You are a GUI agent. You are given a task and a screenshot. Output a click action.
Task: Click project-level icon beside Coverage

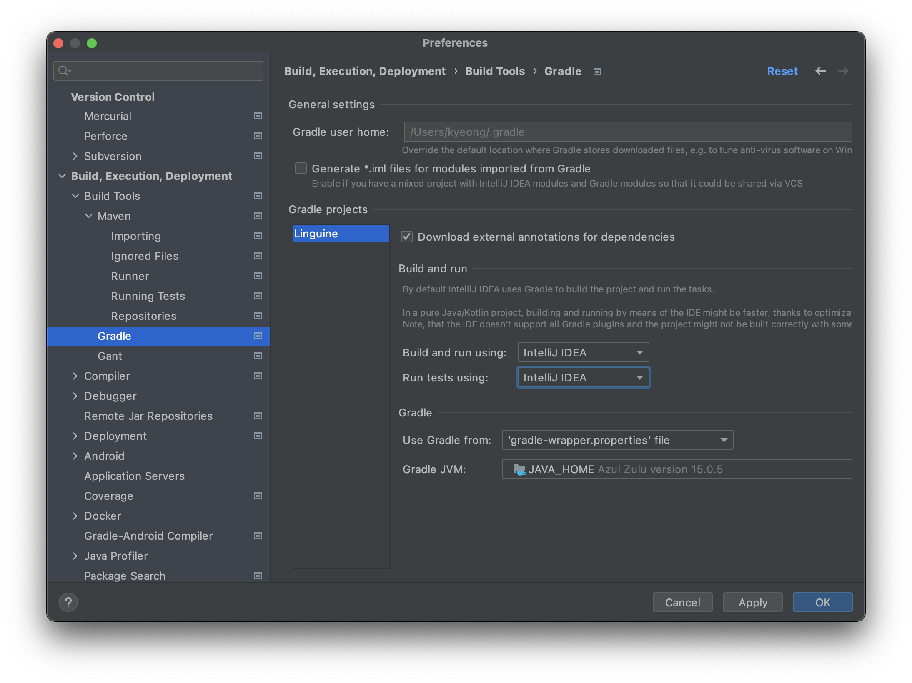pos(258,496)
